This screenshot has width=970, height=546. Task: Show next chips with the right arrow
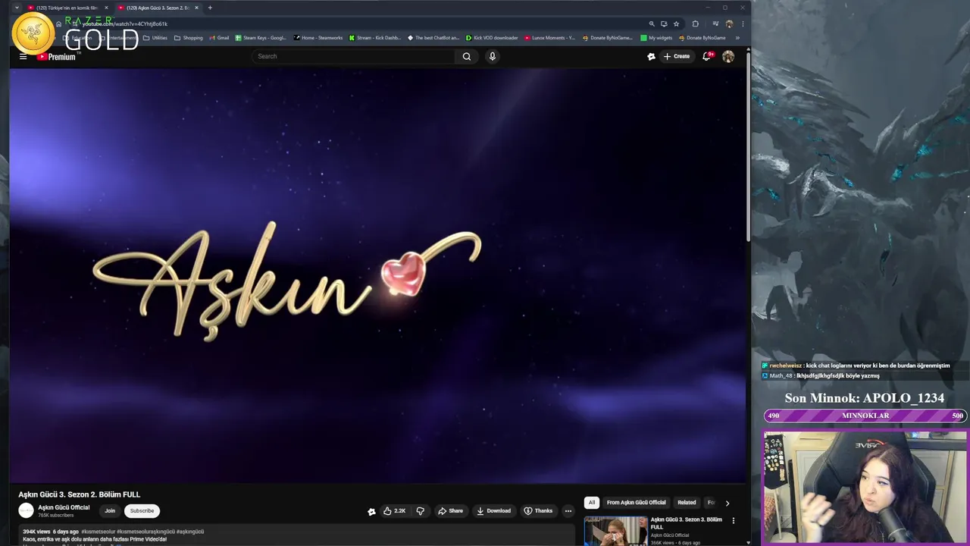(x=727, y=503)
